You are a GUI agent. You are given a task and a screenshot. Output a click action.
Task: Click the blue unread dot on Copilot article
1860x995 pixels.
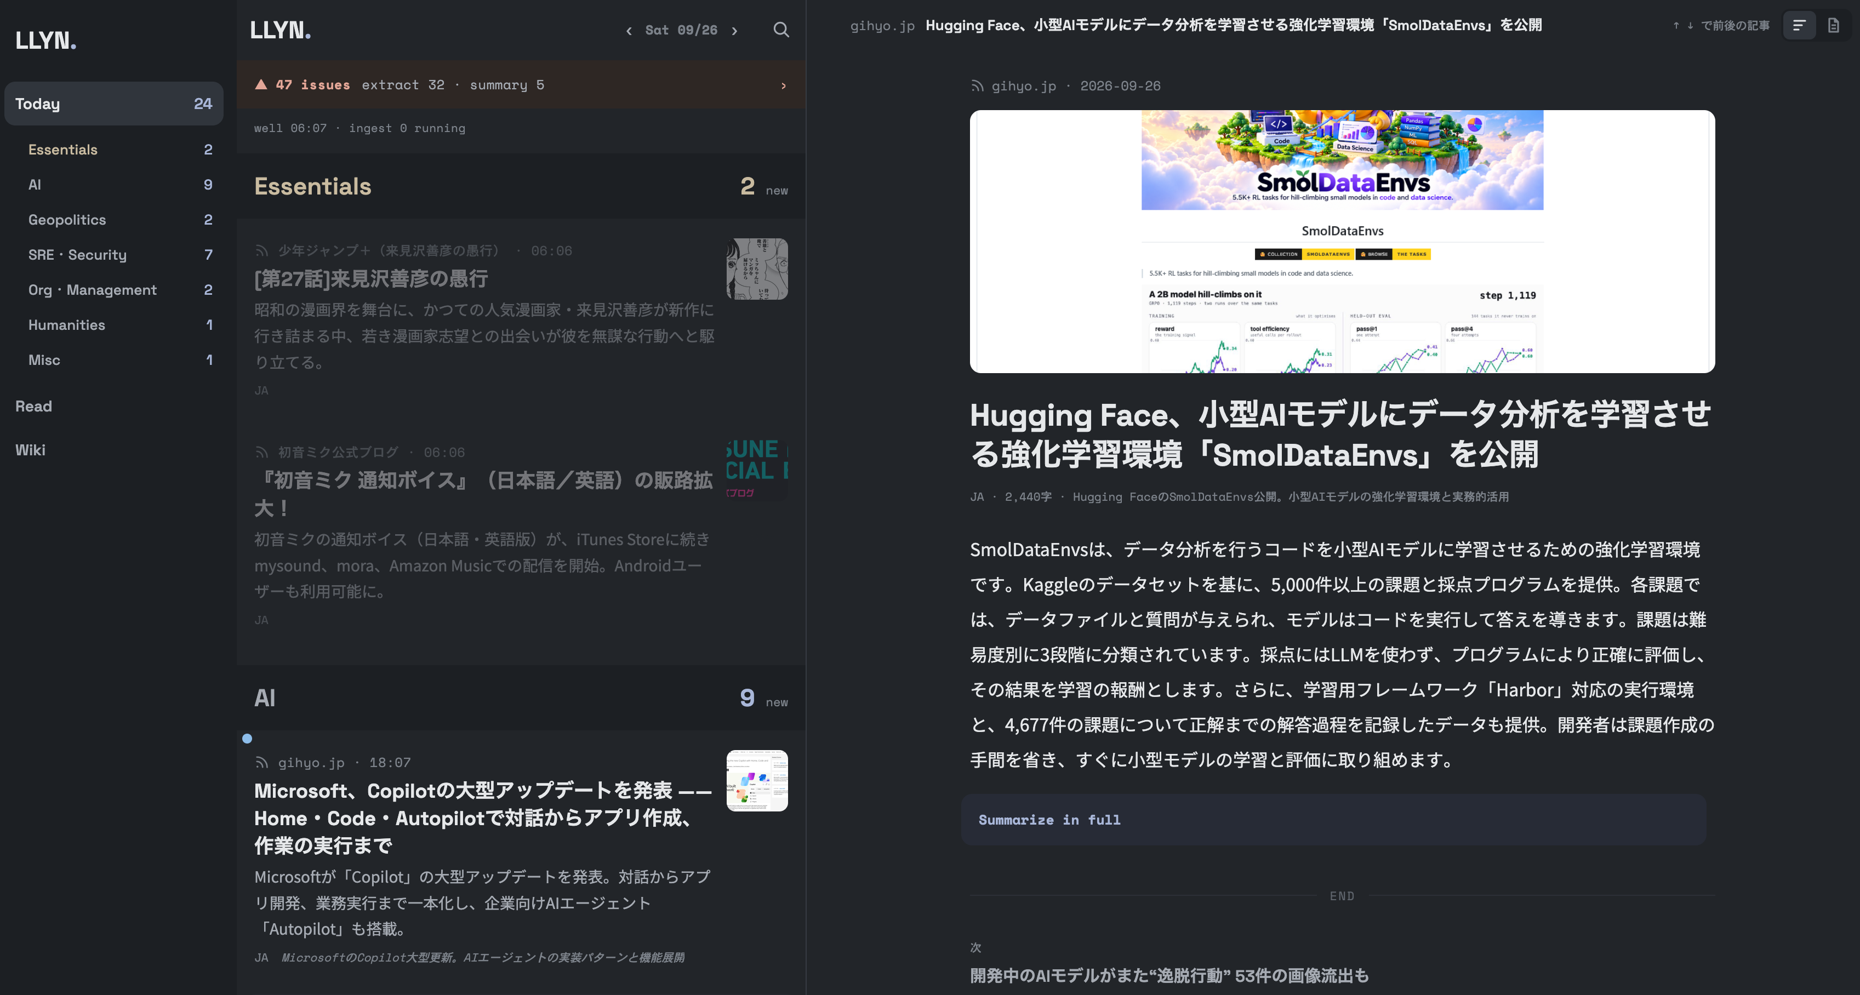(x=247, y=739)
